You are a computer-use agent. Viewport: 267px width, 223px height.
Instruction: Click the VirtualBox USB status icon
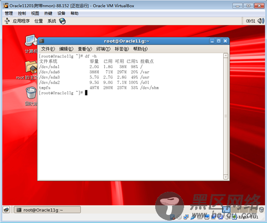point(193,217)
